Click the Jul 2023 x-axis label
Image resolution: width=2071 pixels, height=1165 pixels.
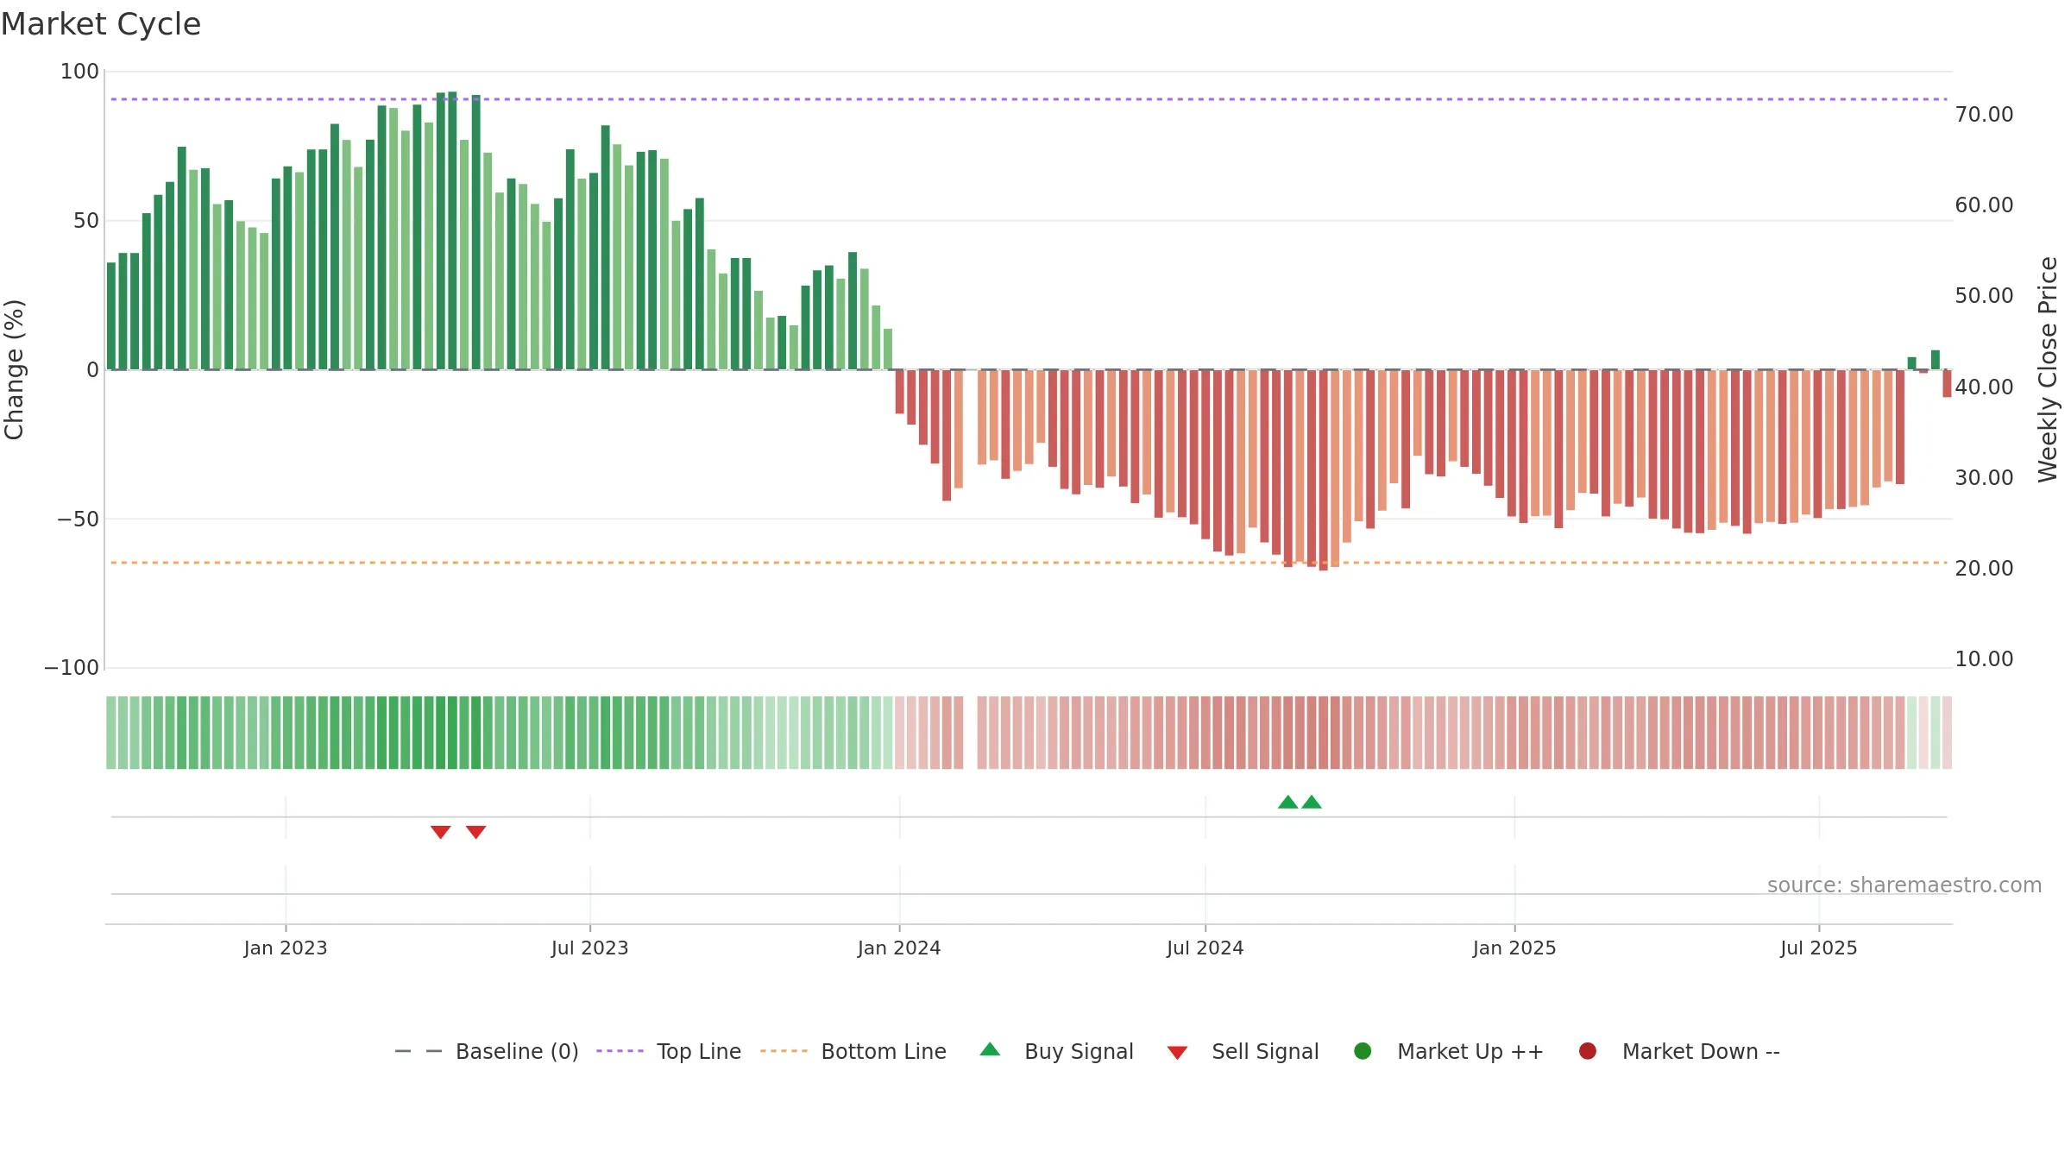coord(590,948)
